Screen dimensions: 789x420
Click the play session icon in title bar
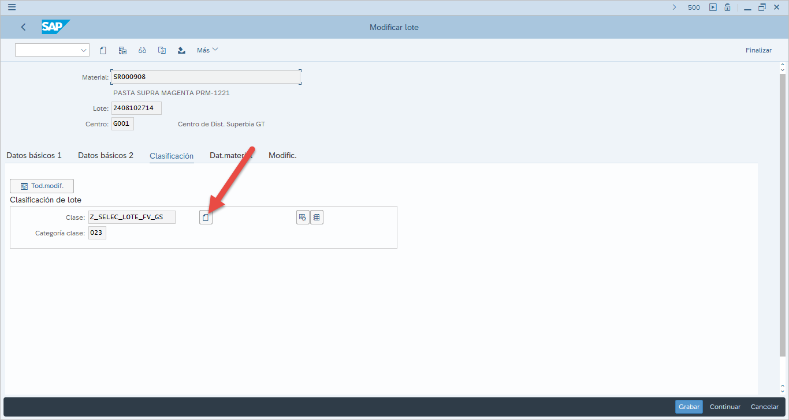713,7
